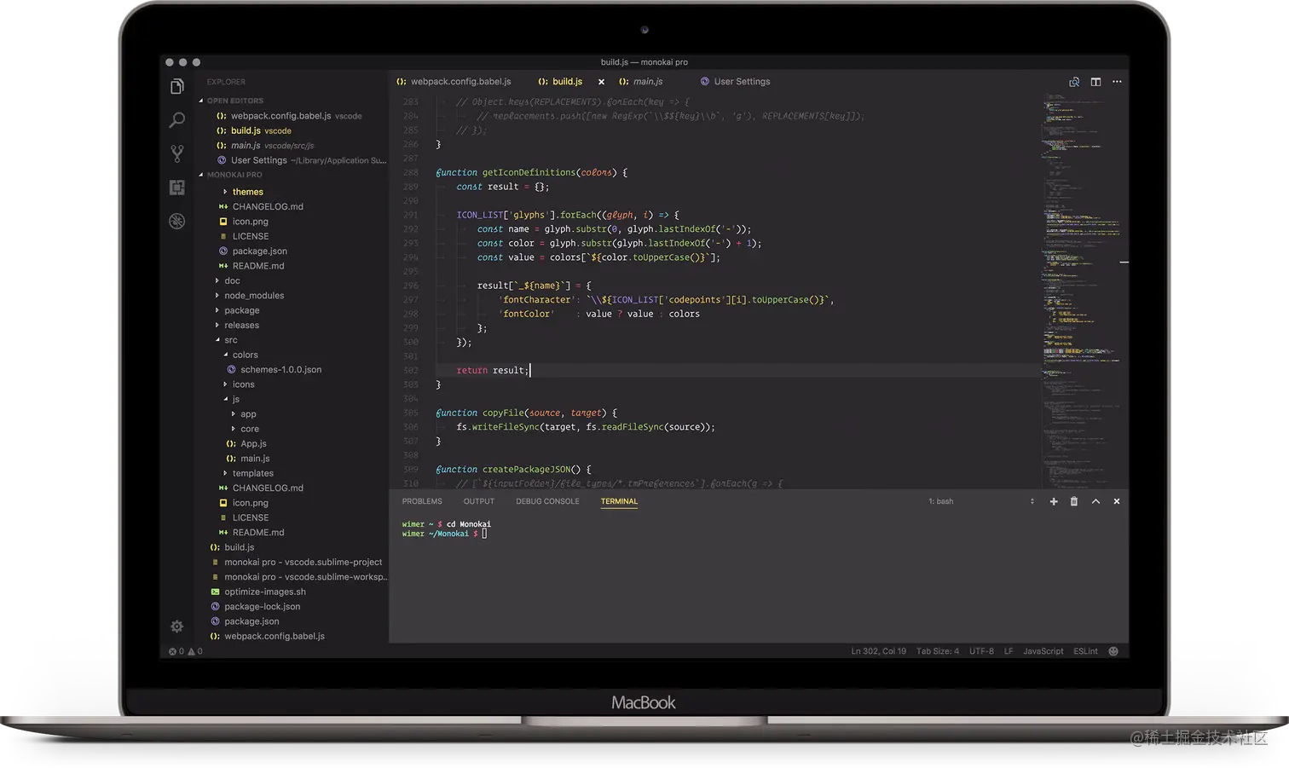This screenshot has height=768, width=1289.
Task: Click the feedback smiley in status bar
Action: tap(1113, 651)
